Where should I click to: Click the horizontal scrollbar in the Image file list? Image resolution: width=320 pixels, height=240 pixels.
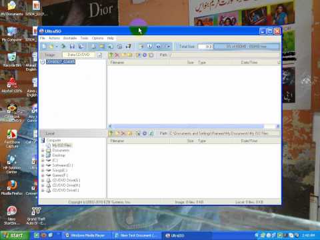click(x=194, y=126)
